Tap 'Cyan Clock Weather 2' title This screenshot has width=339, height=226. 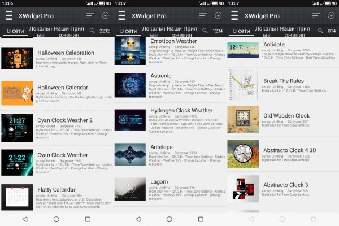pyautogui.click(x=65, y=120)
